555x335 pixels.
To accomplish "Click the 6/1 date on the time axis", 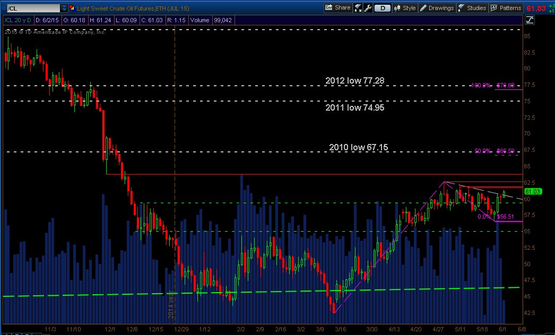I will pyautogui.click(x=503, y=329).
